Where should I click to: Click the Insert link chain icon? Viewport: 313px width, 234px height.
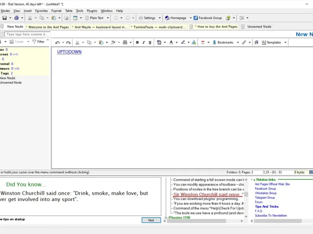244,43
